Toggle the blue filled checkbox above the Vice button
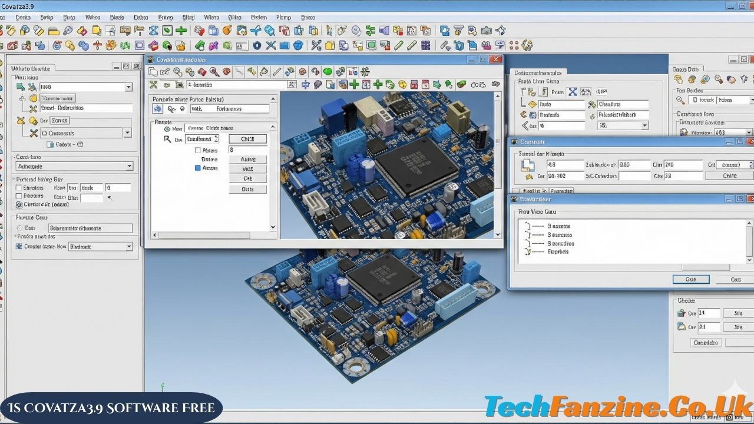The image size is (754, 424). click(198, 167)
